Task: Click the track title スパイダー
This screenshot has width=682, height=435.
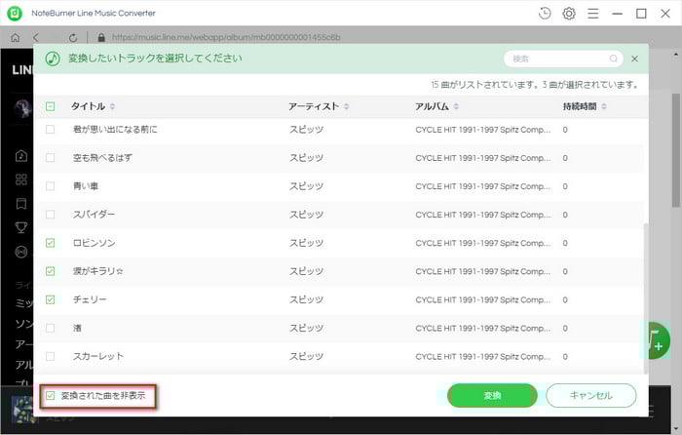Action: point(94,215)
